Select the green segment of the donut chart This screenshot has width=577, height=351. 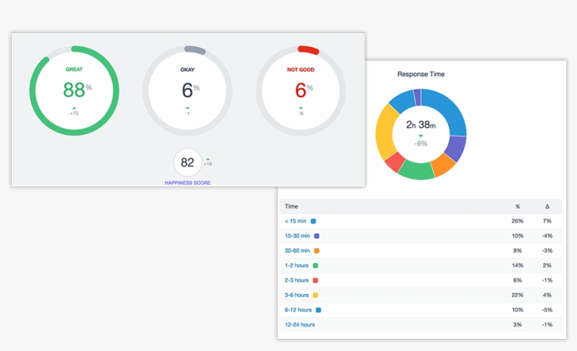point(416,170)
